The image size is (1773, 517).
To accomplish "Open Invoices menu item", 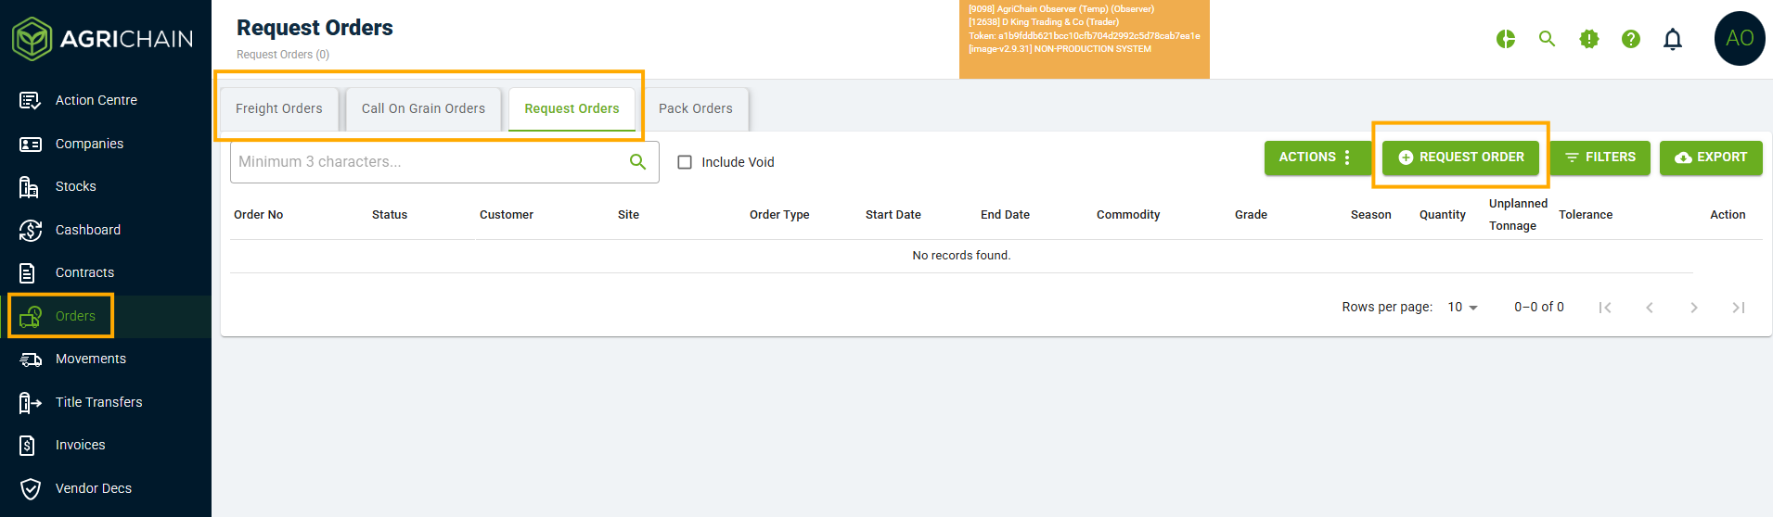I will pyautogui.click(x=106, y=445).
